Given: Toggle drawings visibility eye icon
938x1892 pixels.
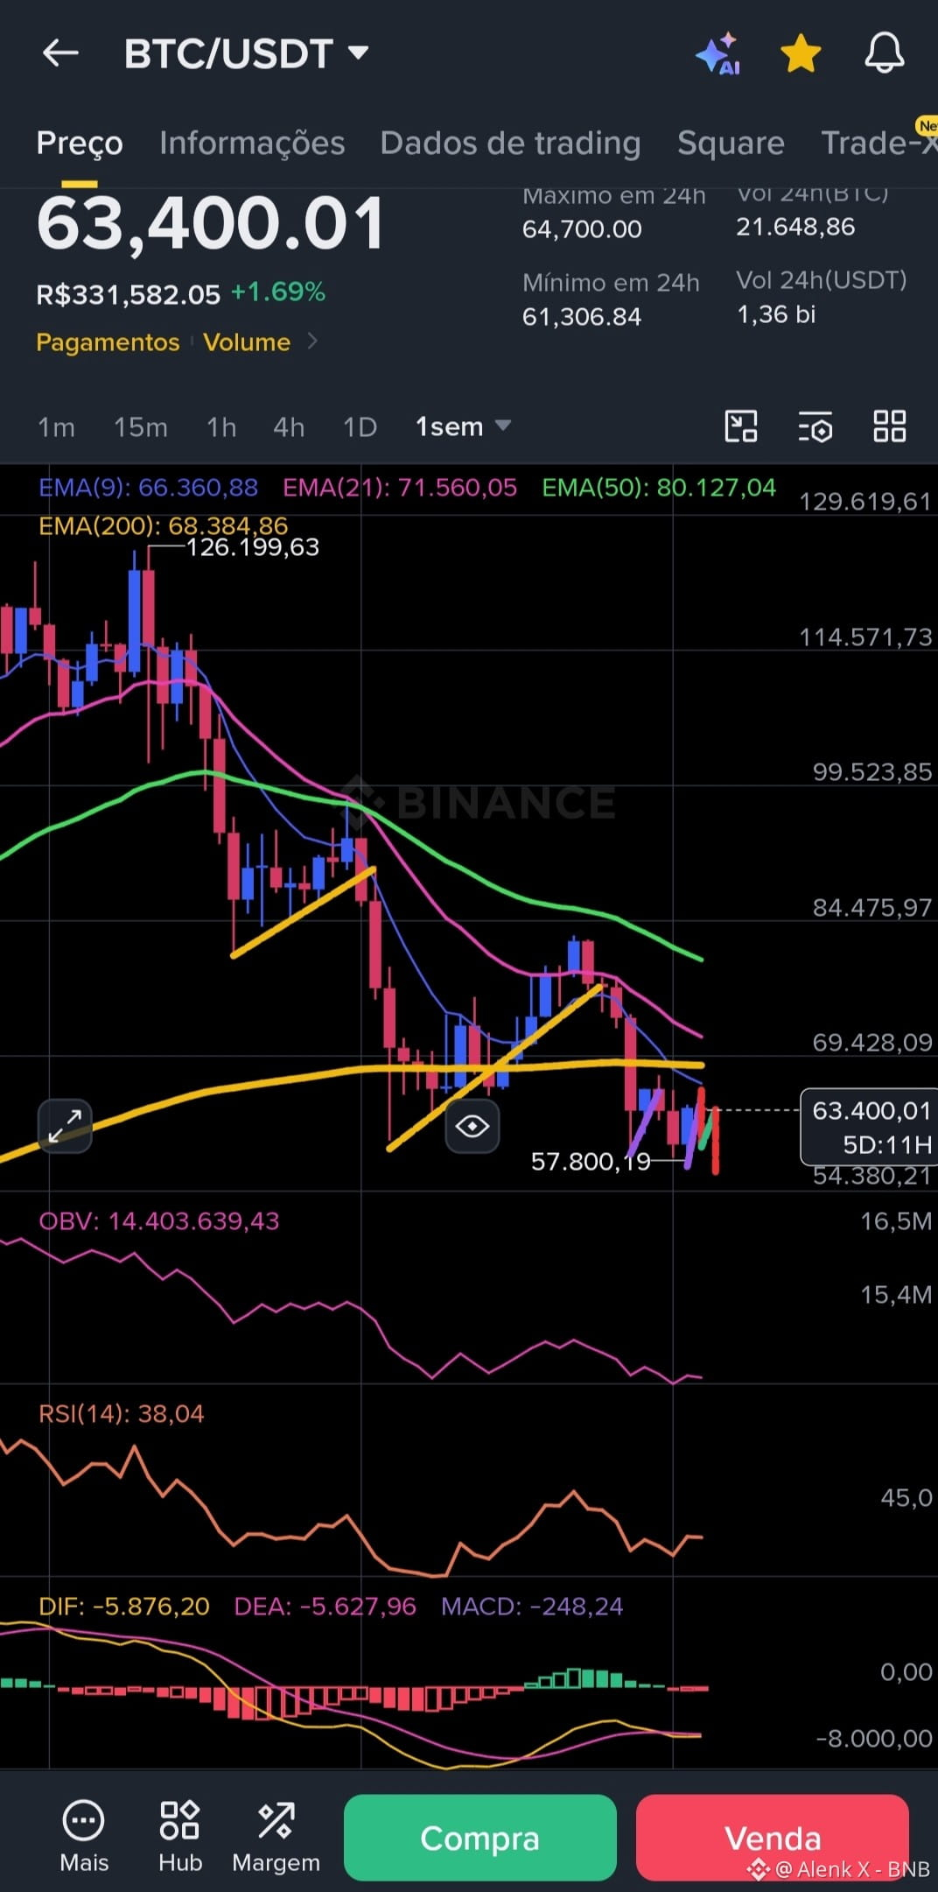Looking at the screenshot, I should tap(472, 1126).
